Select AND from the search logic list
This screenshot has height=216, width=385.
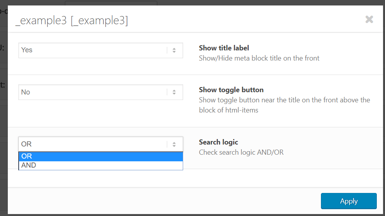(100, 166)
